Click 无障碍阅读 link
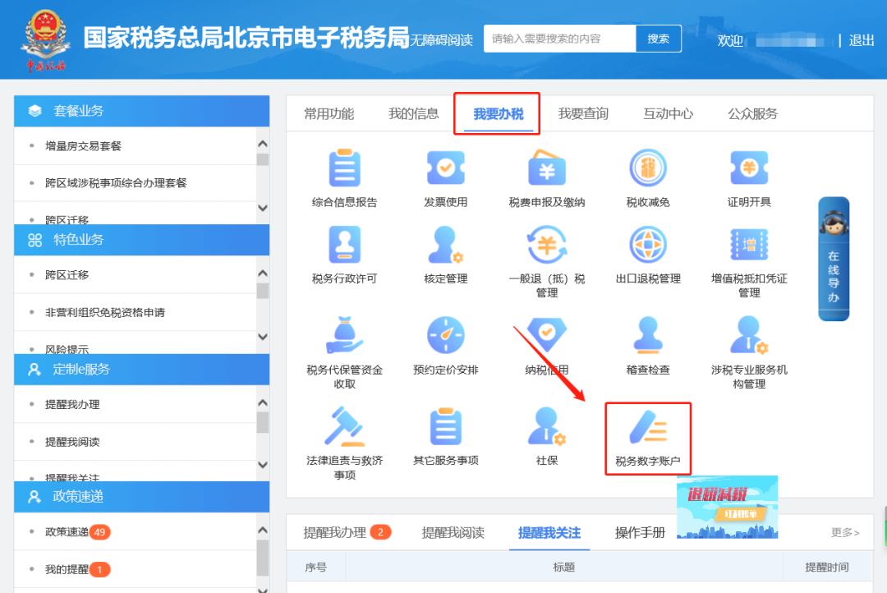This screenshot has height=593, width=887. 441,40
